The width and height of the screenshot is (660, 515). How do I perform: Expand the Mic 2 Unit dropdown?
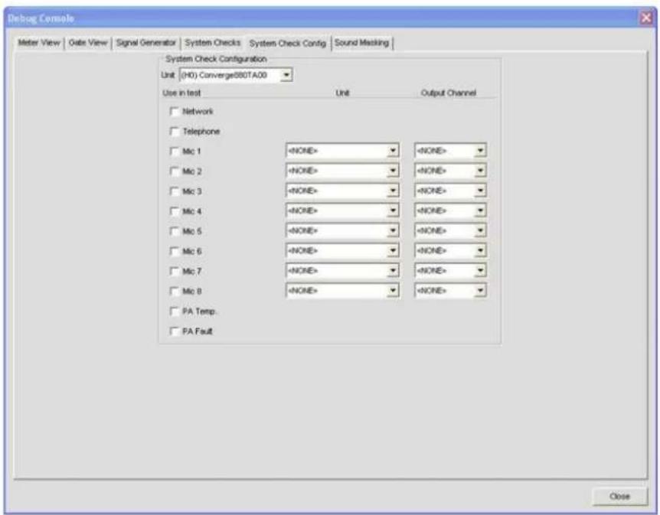click(x=342, y=171)
